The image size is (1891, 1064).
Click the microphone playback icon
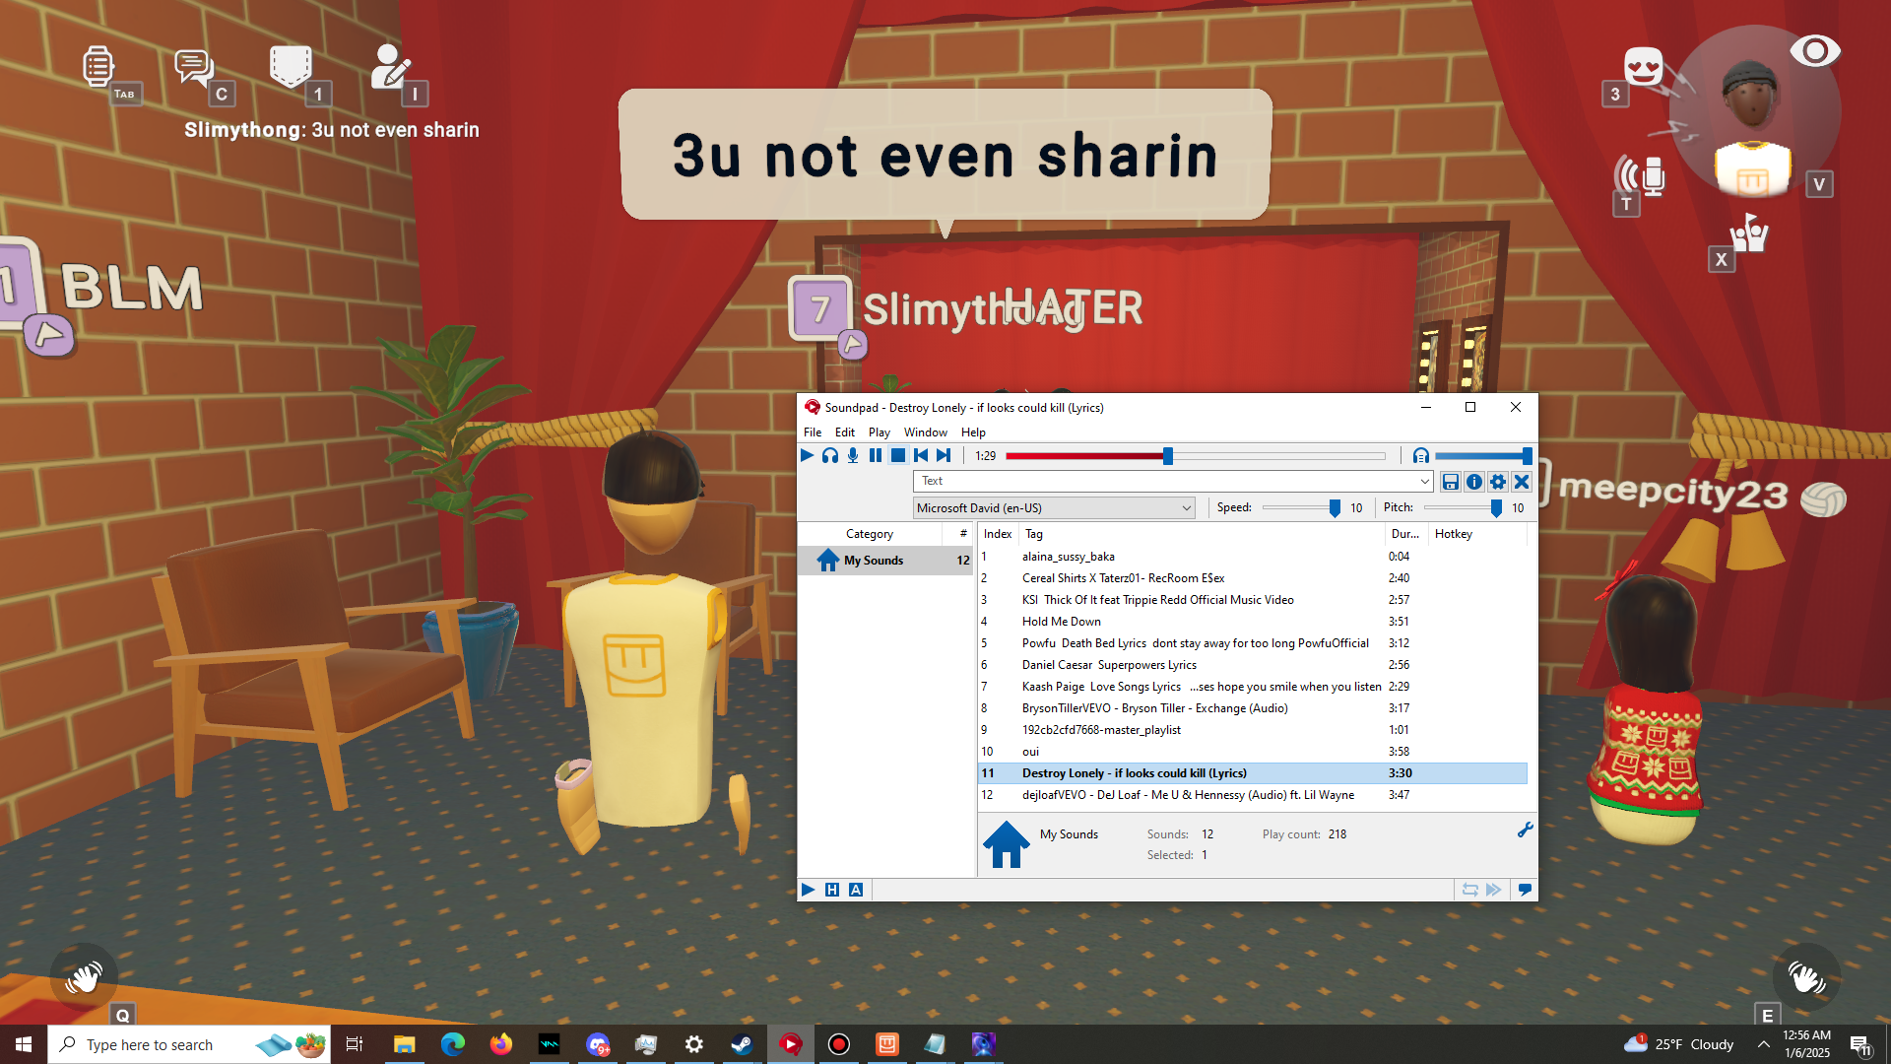point(852,455)
